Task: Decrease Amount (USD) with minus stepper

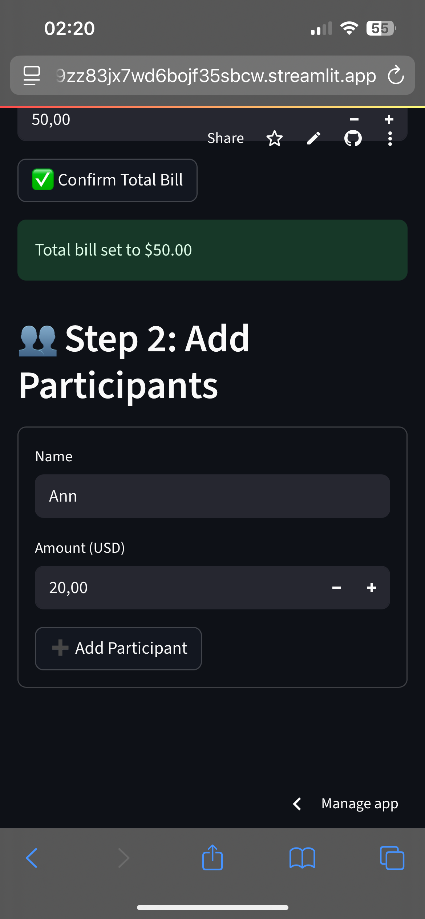Action: (x=337, y=588)
